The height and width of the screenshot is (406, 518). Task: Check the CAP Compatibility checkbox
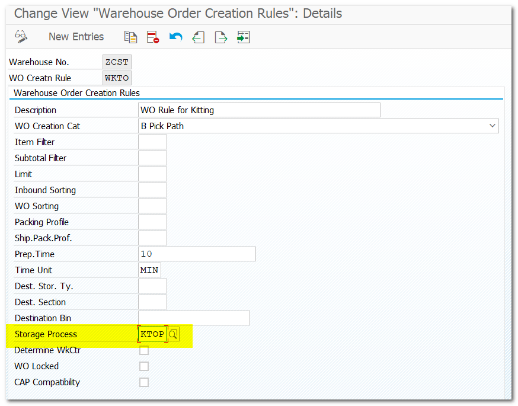144,382
